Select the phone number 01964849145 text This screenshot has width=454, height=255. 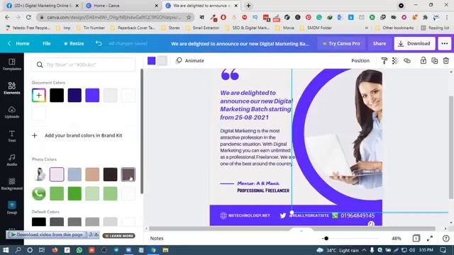[x=358, y=215]
